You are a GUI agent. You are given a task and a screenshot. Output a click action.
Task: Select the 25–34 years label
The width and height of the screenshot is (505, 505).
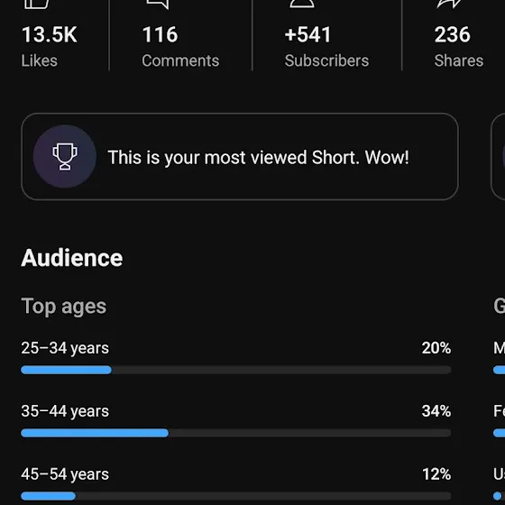coord(65,348)
